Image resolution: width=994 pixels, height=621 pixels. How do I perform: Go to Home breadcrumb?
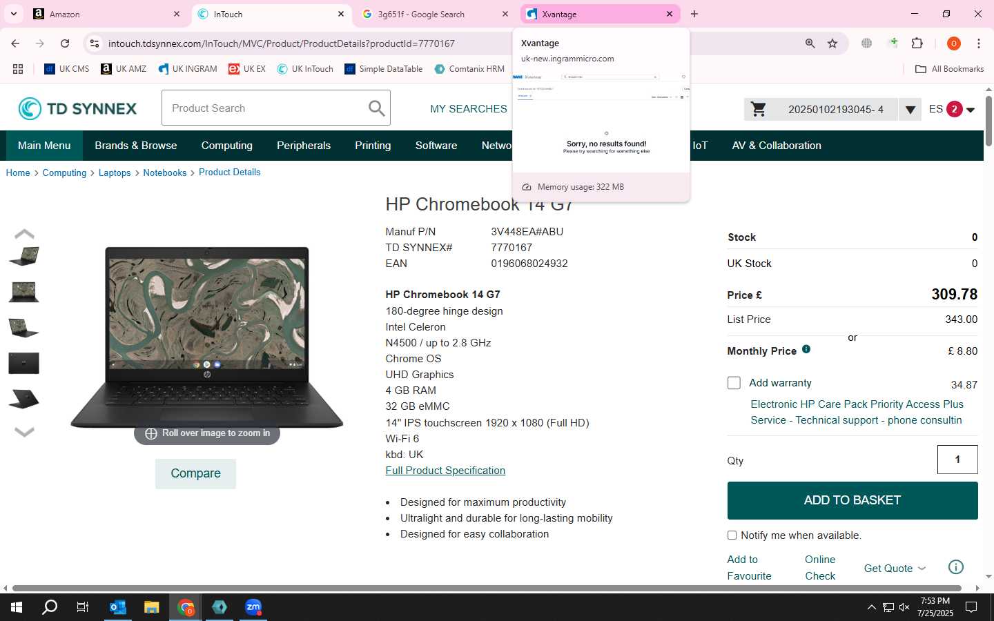tap(18, 172)
